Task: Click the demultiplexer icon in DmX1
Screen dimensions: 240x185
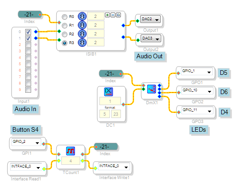Action: pos(152,89)
